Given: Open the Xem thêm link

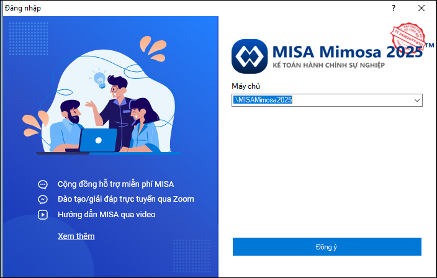Looking at the screenshot, I should click(76, 236).
